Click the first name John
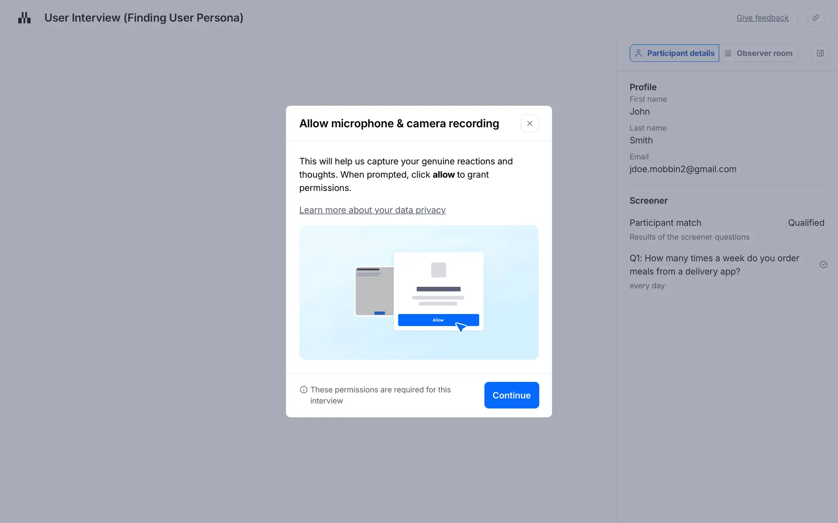838x523 pixels. tap(639, 112)
